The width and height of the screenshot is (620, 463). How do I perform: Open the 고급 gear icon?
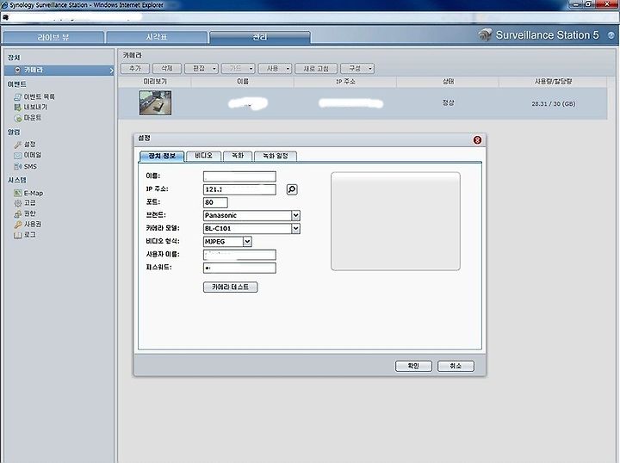click(17, 202)
